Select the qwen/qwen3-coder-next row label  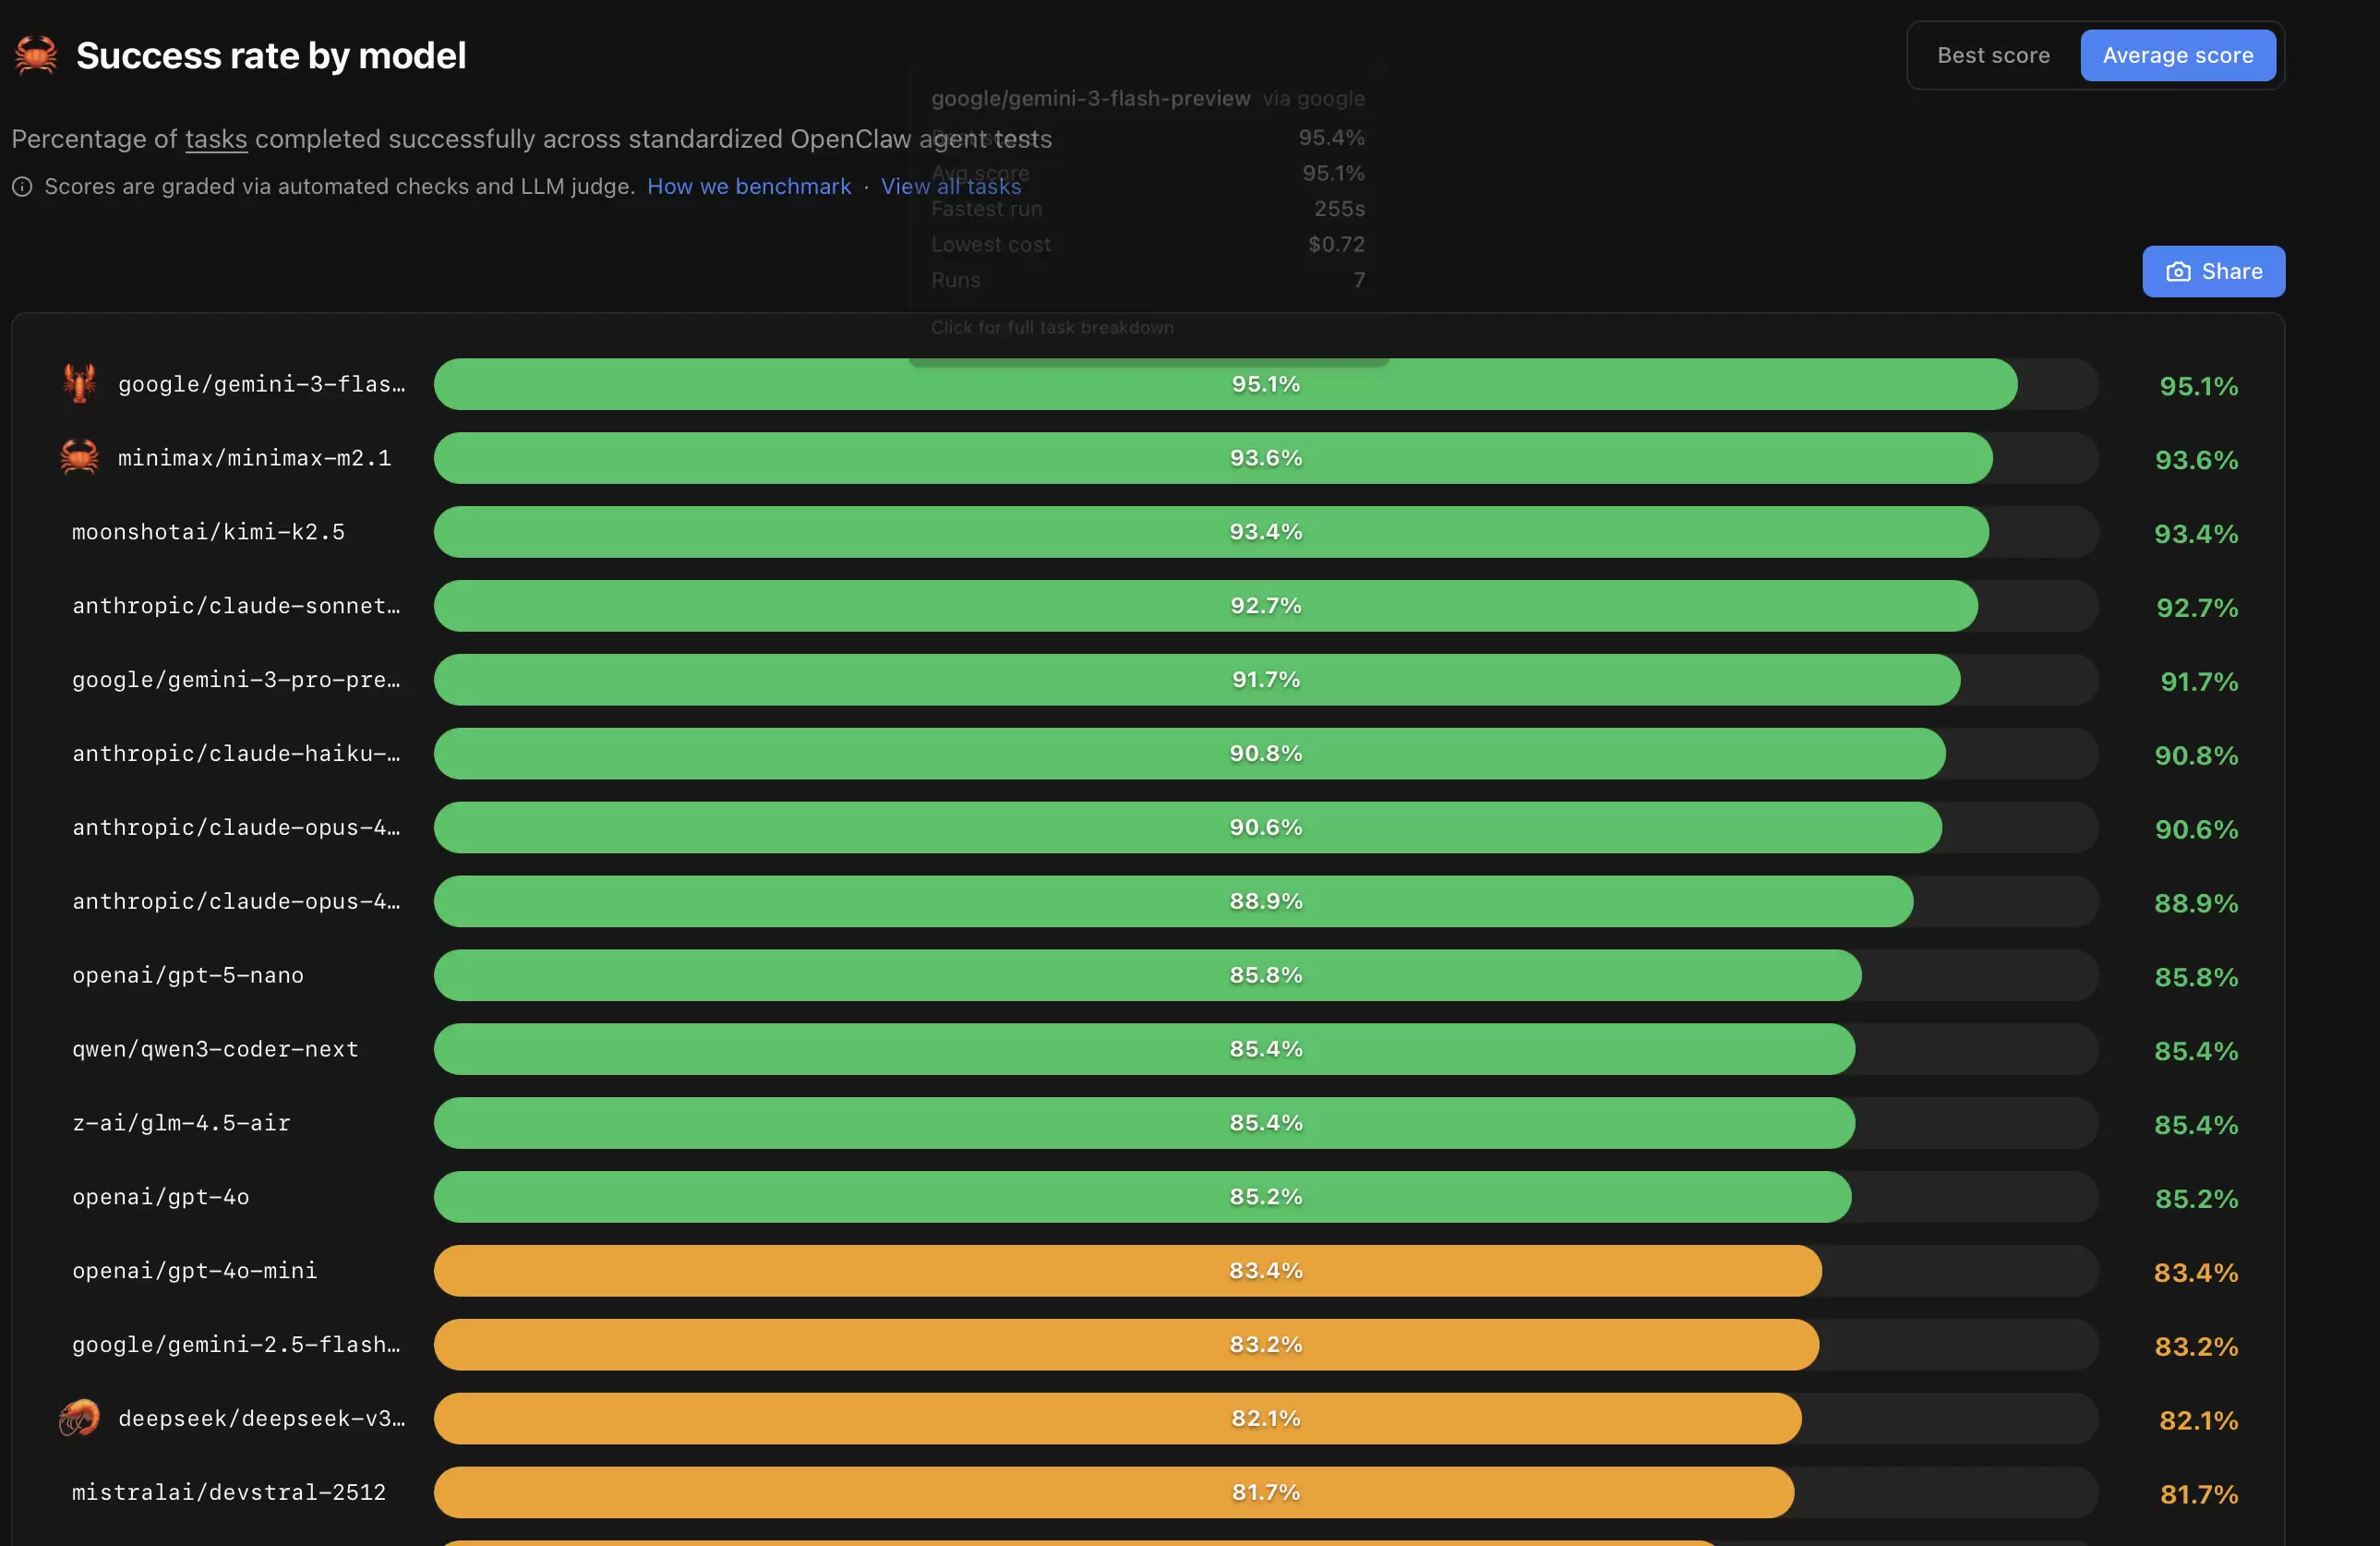(x=215, y=1050)
